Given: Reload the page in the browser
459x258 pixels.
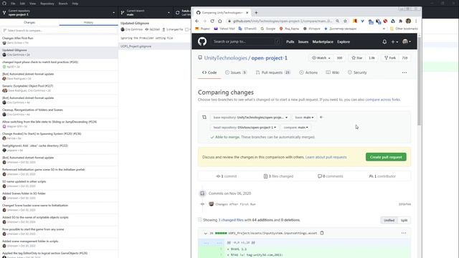Looking at the screenshot, I should click(x=212, y=21).
